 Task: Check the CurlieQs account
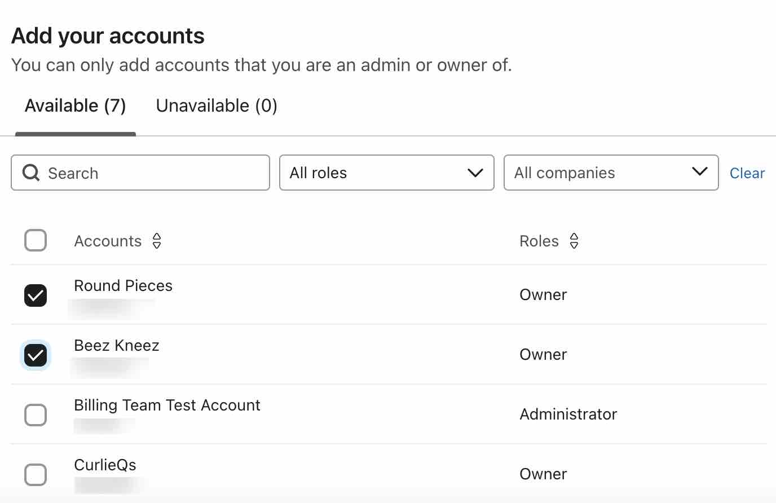[x=36, y=474]
